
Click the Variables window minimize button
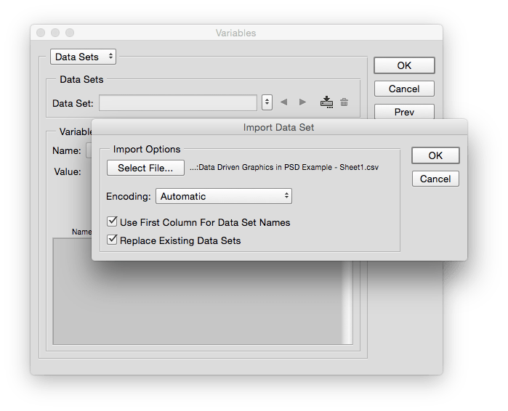click(x=55, y=33)
